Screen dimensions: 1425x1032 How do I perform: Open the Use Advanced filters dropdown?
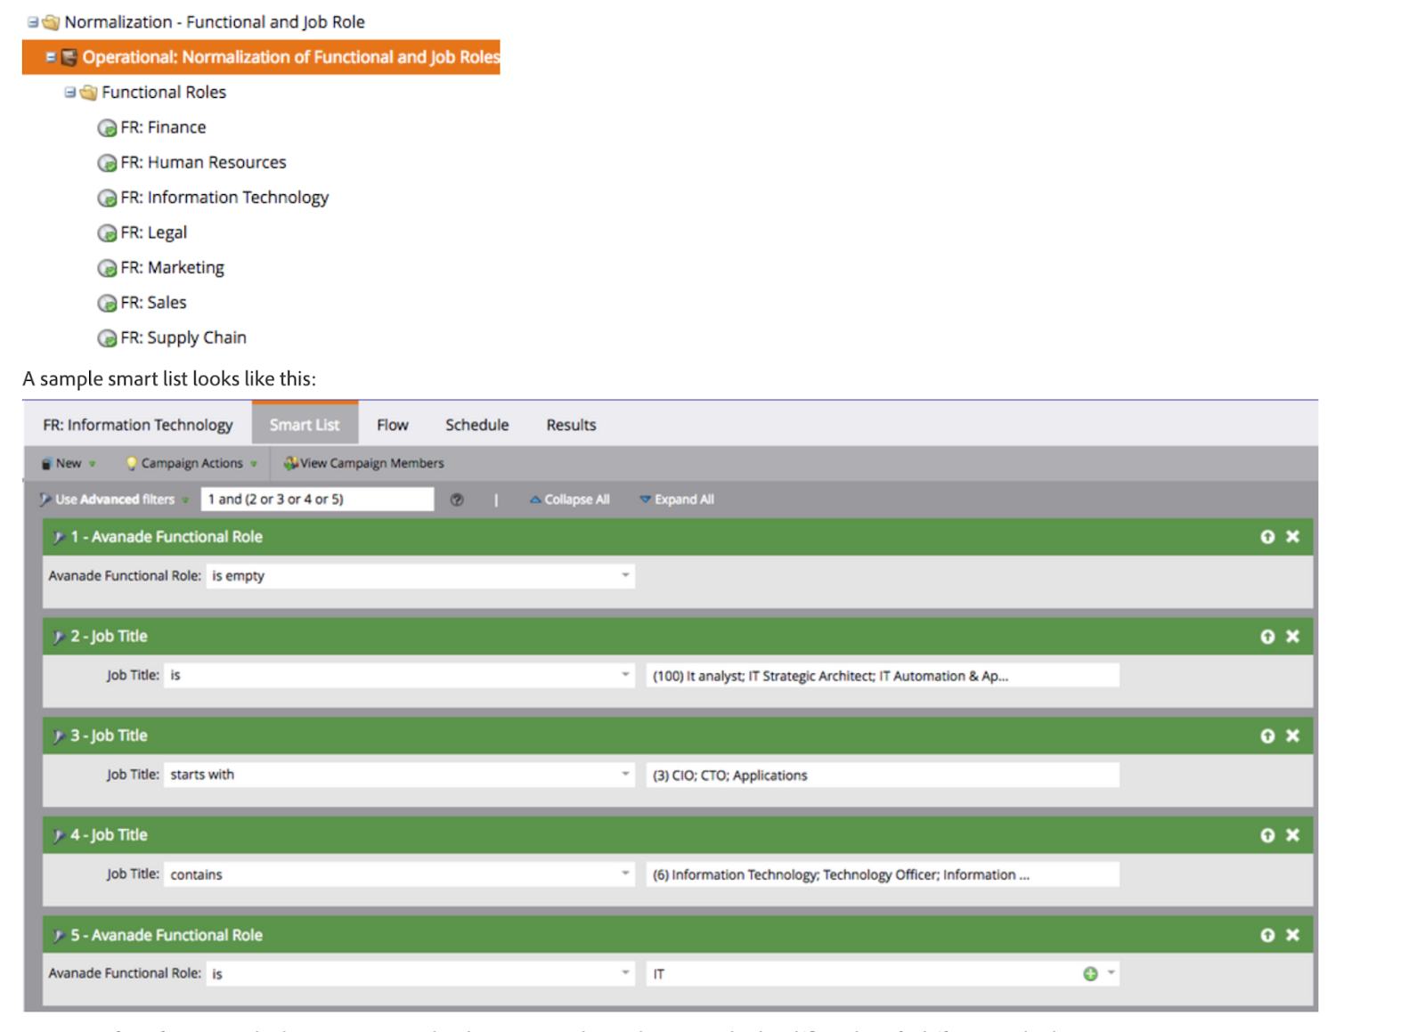point(185,500)
